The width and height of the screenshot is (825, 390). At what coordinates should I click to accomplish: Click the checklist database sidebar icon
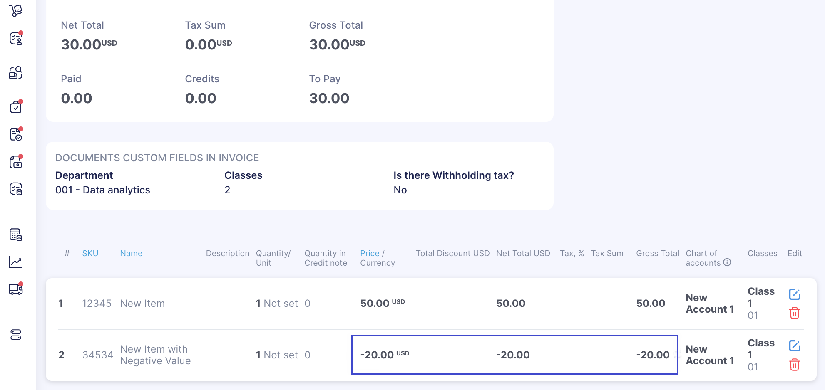pos(16,189)
